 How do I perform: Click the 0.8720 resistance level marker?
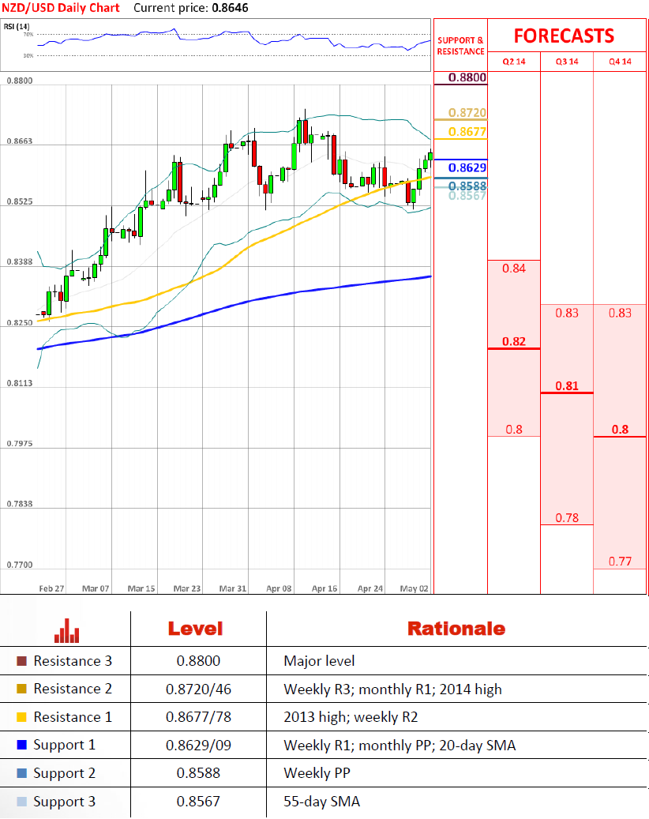[x=467, y=113]
